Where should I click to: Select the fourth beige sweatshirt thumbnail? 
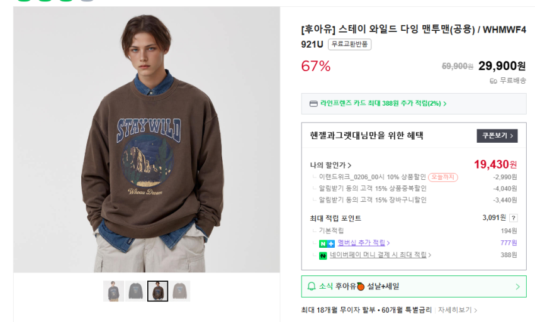(180, 291)
